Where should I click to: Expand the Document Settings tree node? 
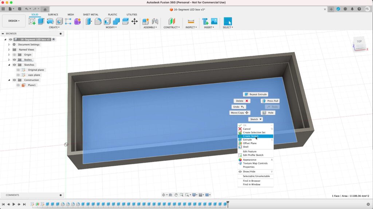click(9, 45)
